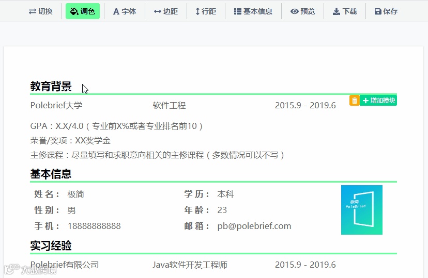Click the phone number 18888888888
The image size is (428, 278).
tap(94, 226)
